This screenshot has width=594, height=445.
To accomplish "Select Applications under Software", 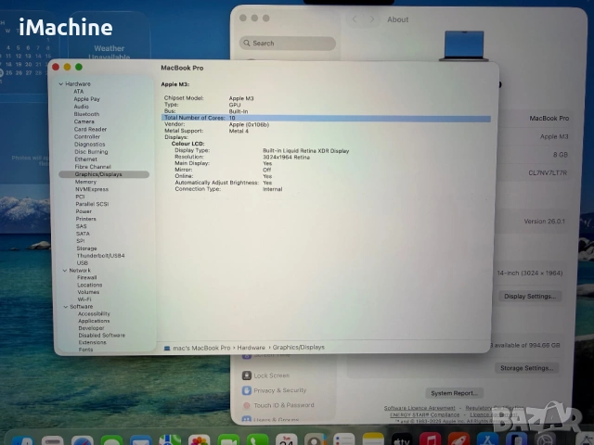I will [x=94, y=321].
